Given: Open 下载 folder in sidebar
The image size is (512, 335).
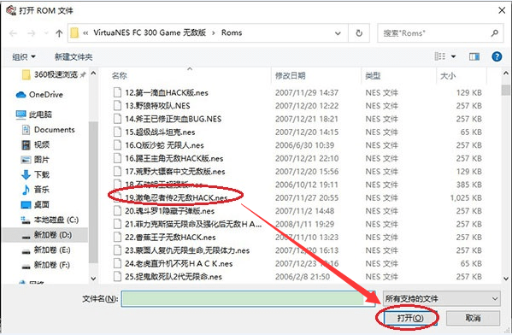Looking at the screenshot, I should (x=36, y=174).
